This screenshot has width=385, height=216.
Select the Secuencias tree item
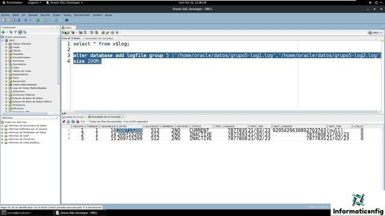(19, 82)
